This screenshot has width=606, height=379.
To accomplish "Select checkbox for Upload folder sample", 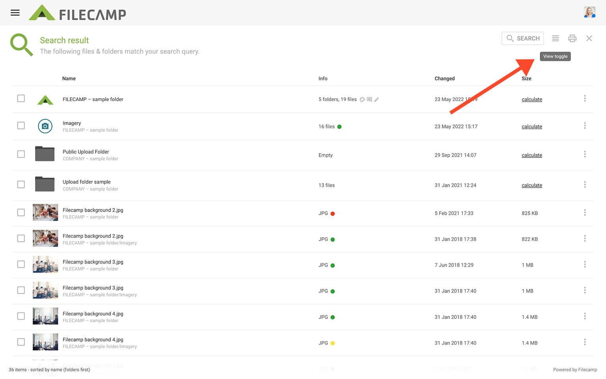I will (21, 184).
